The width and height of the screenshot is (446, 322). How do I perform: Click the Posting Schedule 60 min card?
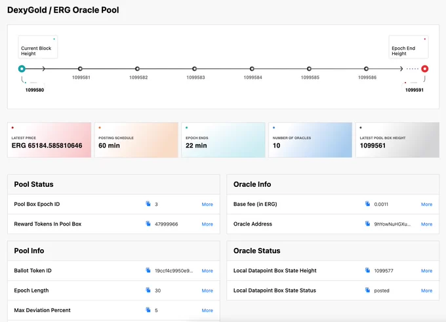pyautogui.click(x=136, y=140)
